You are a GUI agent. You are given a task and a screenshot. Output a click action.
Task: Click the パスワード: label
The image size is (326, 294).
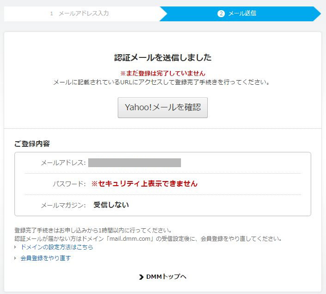pyautogui.click(x=69, y=184)
